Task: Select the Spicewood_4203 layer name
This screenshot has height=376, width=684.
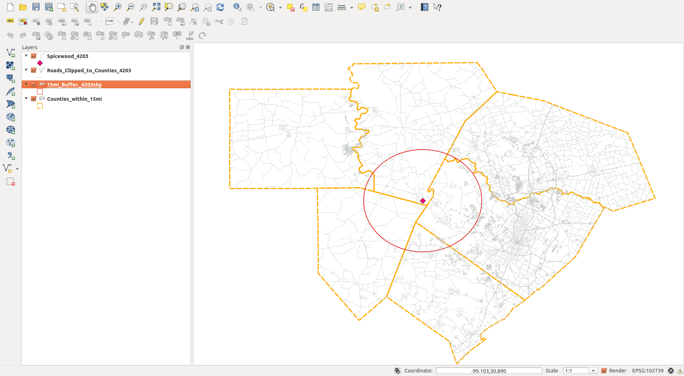Action: click(x=68, y=56)
